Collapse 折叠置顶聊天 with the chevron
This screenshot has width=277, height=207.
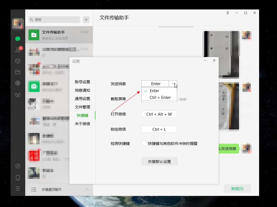[87, 189]
